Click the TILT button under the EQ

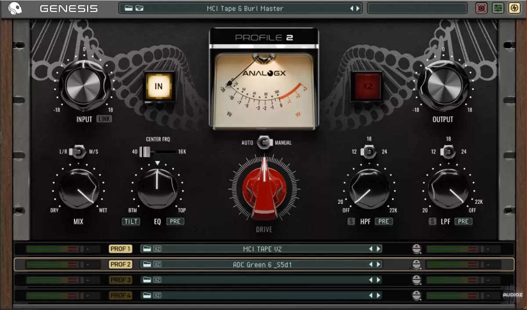(131, 221)
